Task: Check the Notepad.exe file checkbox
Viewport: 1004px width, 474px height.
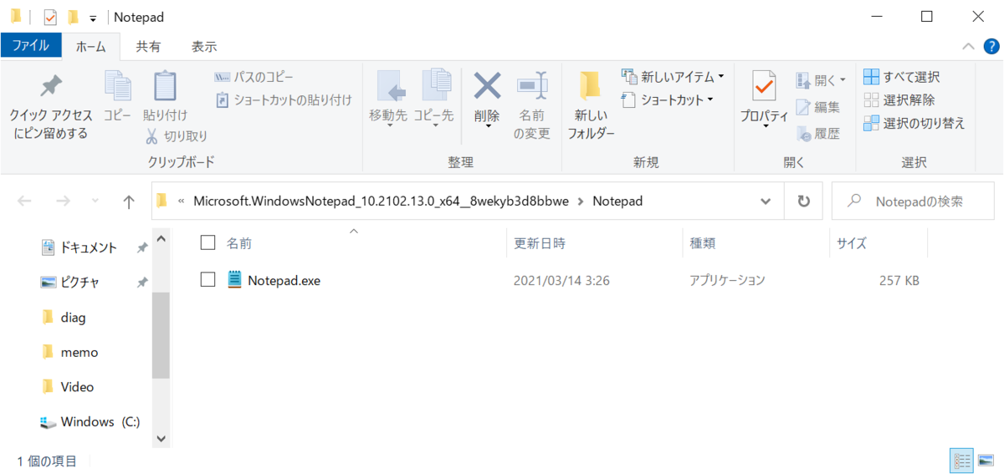Action: [x=208, y=280]
